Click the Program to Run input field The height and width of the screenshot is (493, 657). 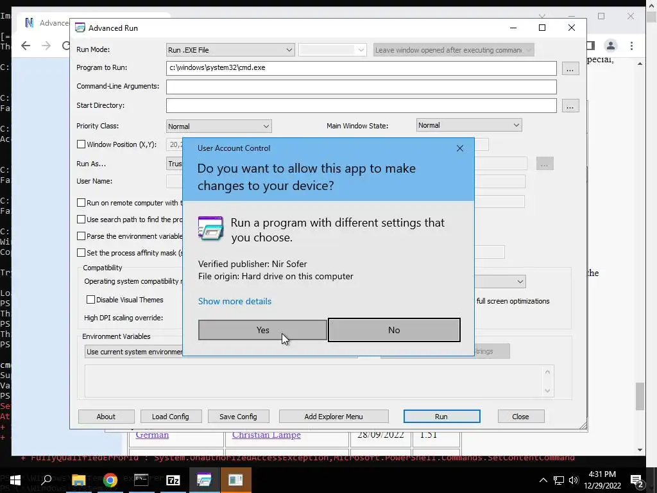coord(361,68)
